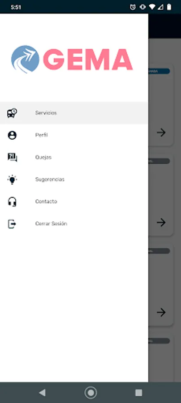Image resolution: width=181 pixels, height=403 pixels.
Task: Tap the alarm clock status bar icon
Action: pos(133,7)
